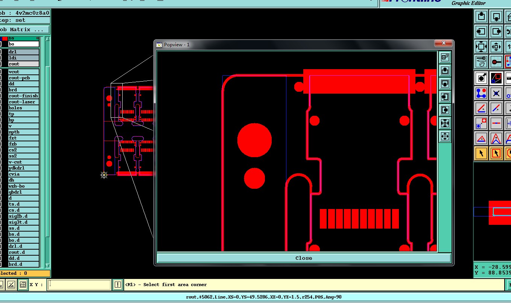
Task: Select the diagonal red-blue line tool icon
Action: (x=496, y=108)
